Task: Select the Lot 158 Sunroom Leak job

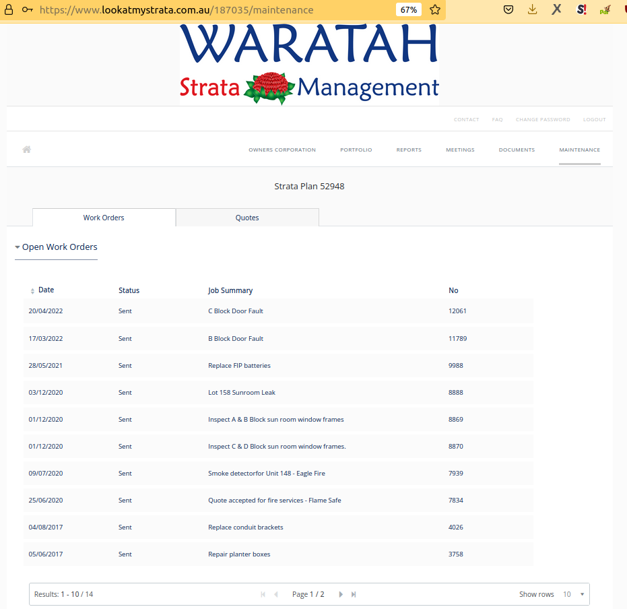Action: tap(242, 393)
